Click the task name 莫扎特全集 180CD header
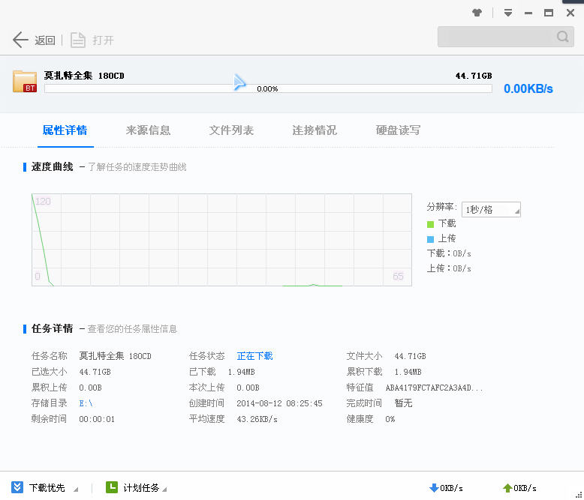This screenshot has width=584, height=500. tap(84, 76)
